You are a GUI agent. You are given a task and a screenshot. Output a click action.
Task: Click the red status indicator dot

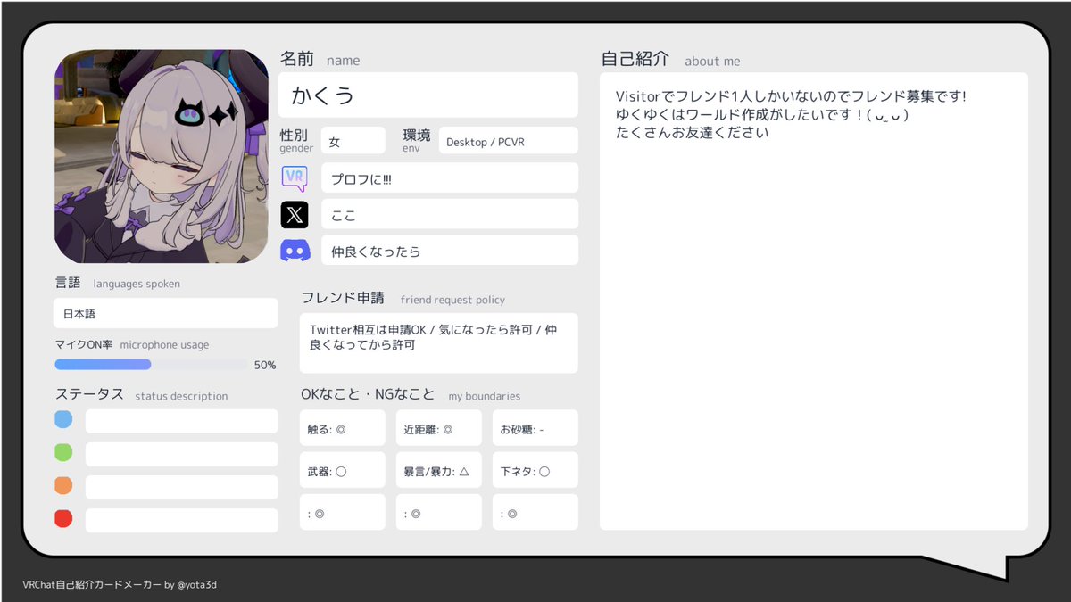(63, 518)
